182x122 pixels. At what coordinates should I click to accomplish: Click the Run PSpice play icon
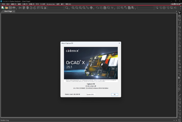(164, 8)
